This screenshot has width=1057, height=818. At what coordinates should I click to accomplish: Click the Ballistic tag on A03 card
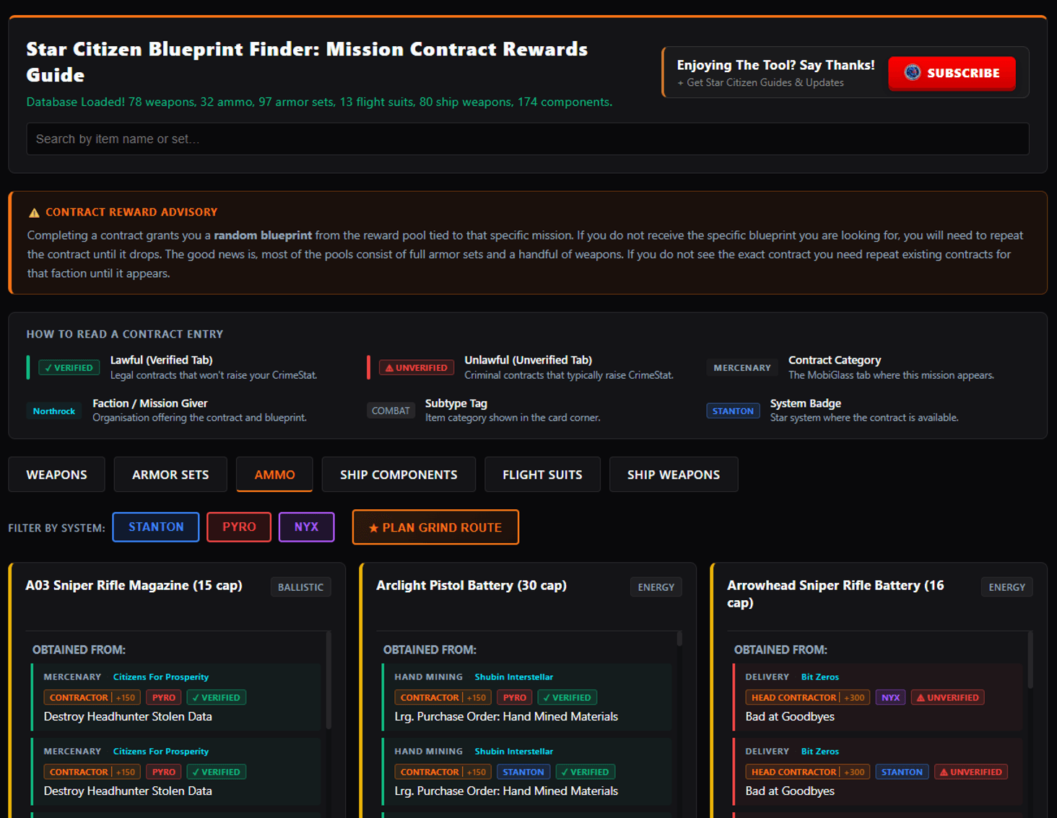point(300,587)
